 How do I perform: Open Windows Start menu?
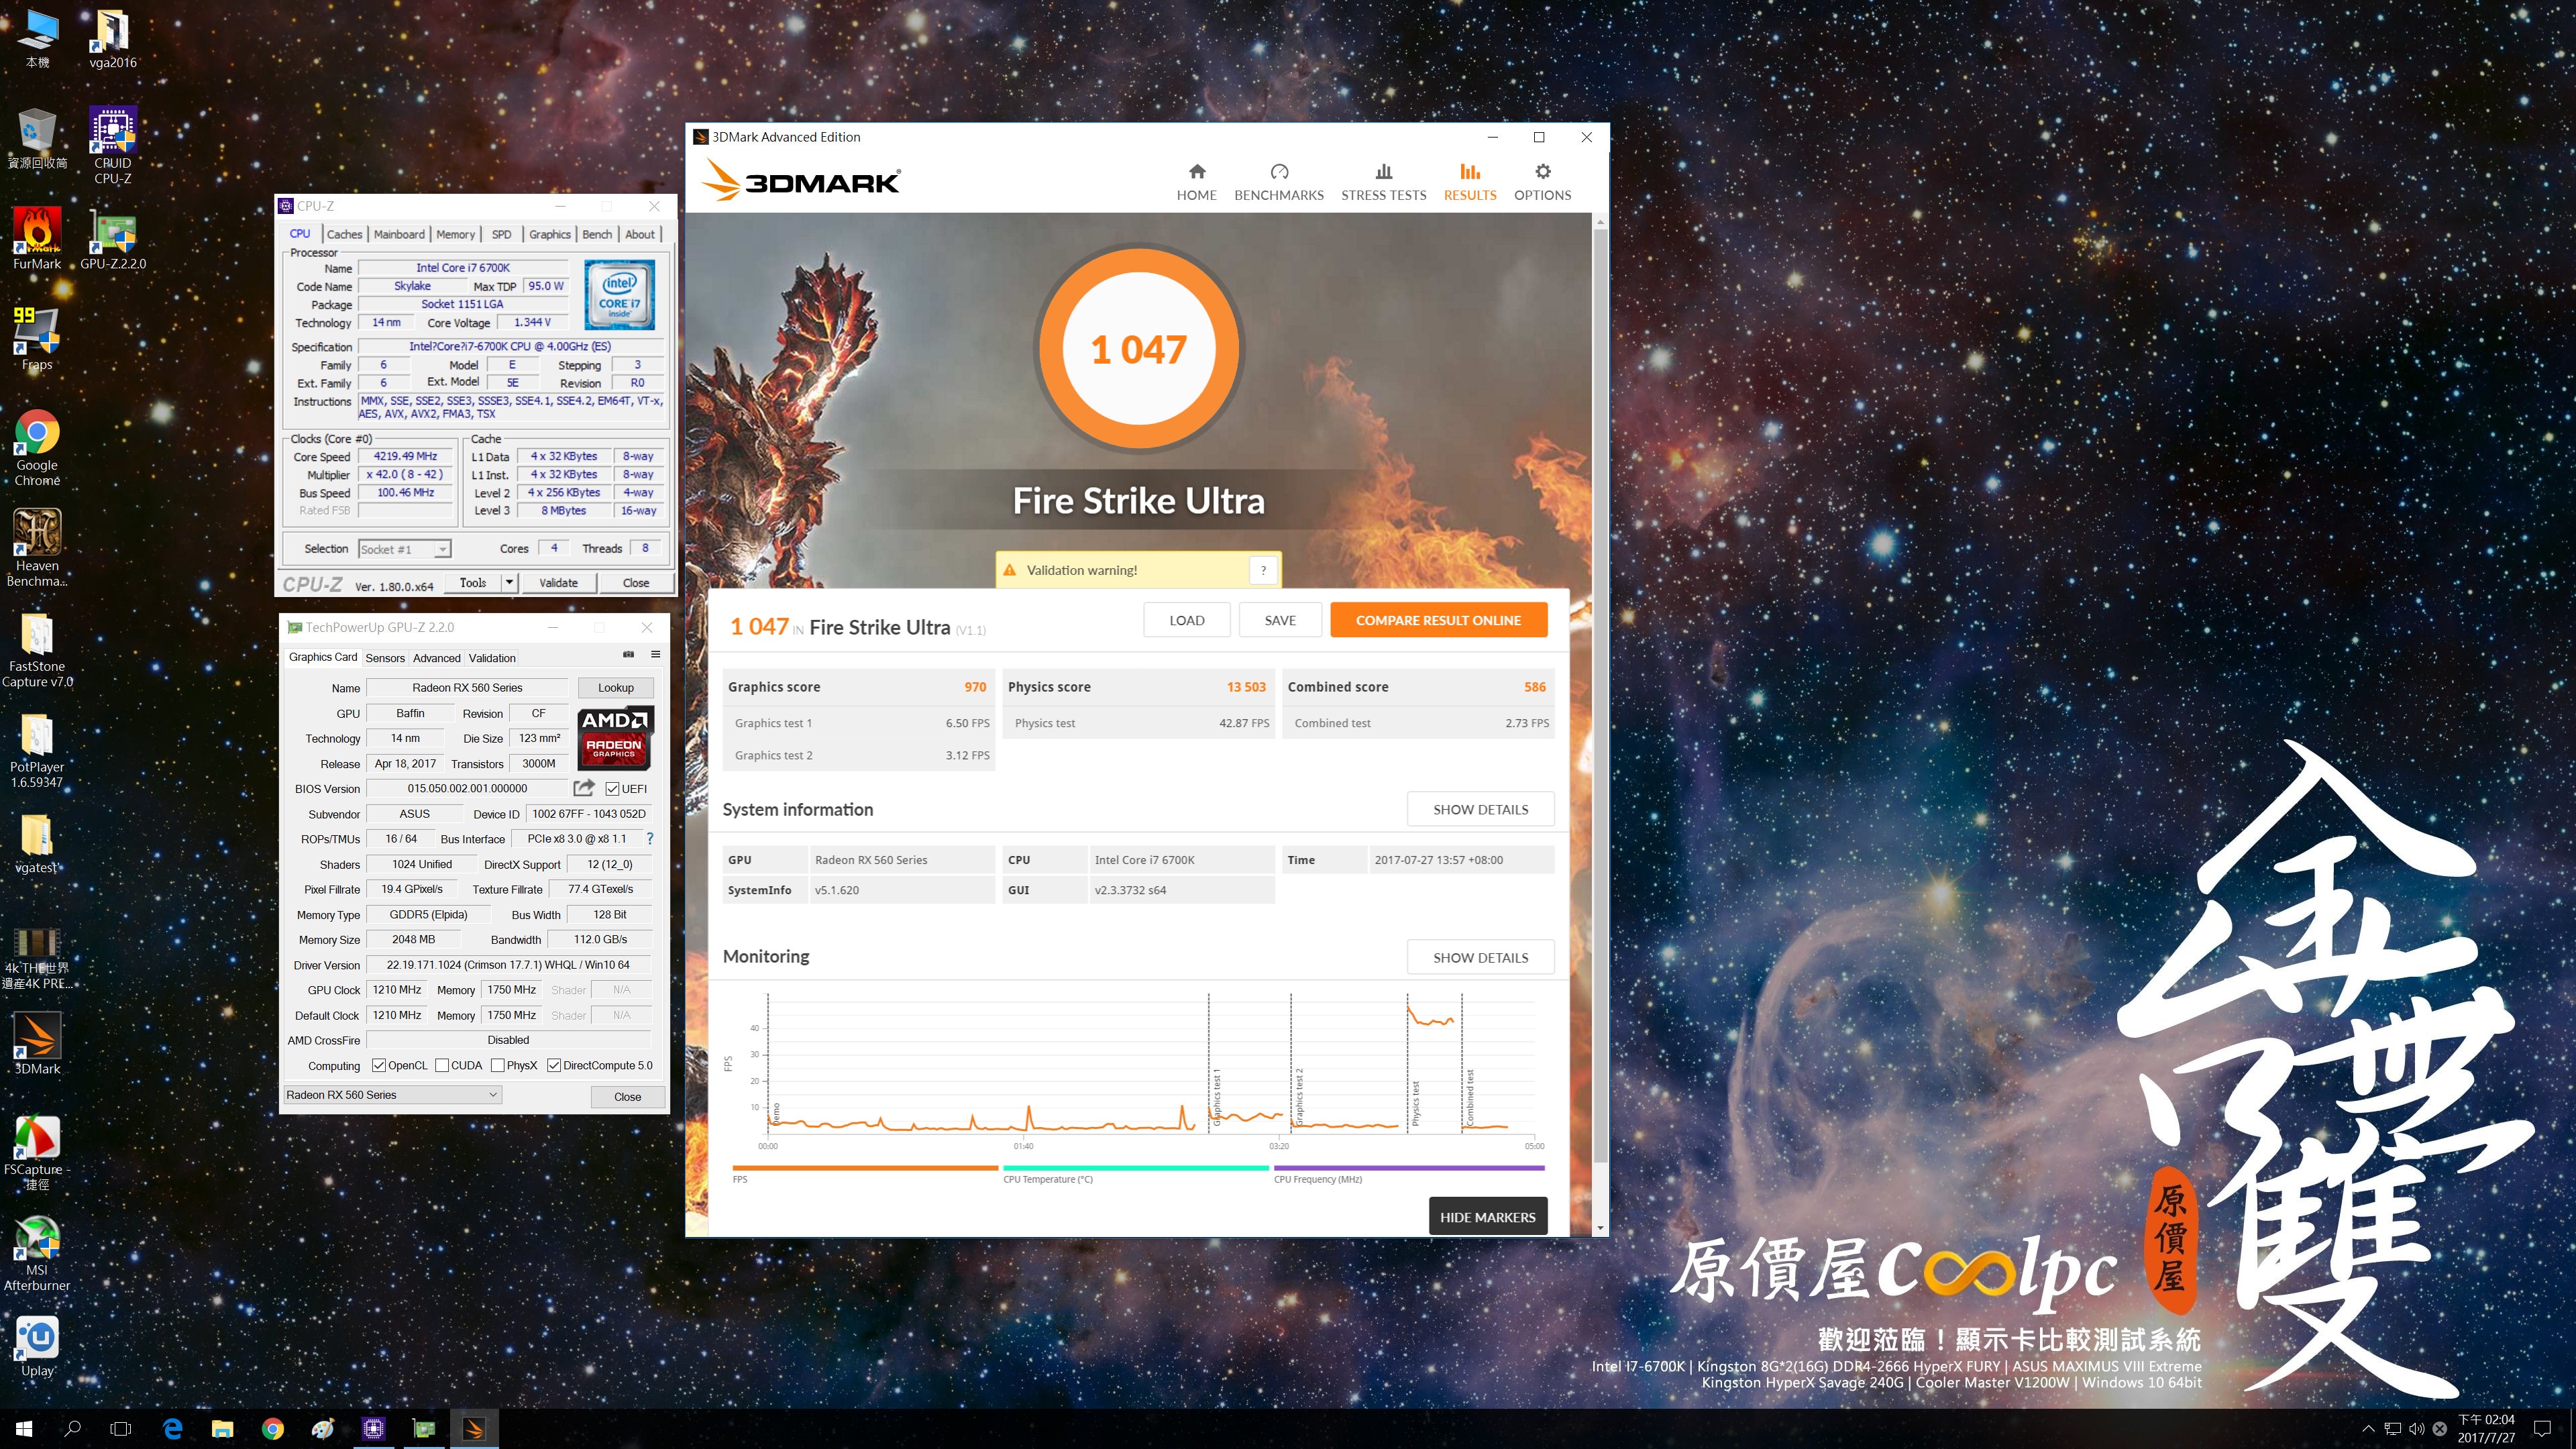point(24,1428)
